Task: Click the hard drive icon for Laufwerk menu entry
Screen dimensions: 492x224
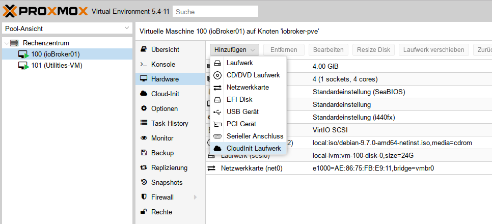Action: pyautogui.click(x=217, y=63)
